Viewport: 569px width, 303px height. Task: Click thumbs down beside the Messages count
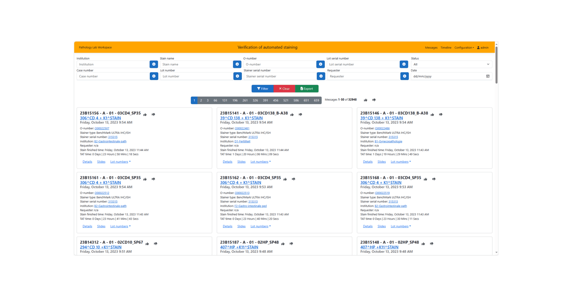tap(374, 100)
